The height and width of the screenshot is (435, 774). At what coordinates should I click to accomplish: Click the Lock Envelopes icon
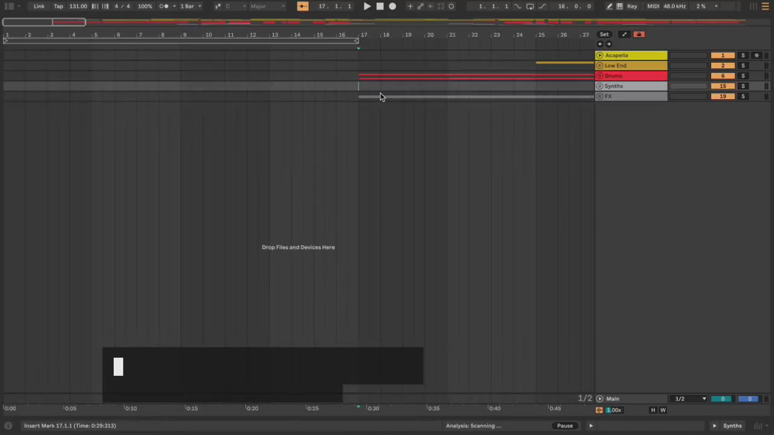639,34
